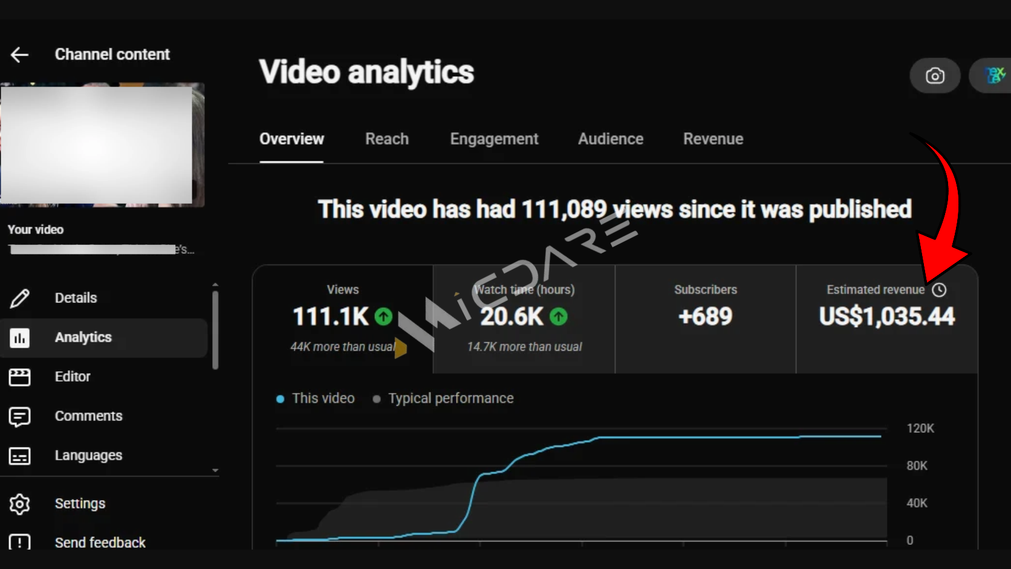Click the sidebar scroll down arrow
Screen dimensions: 1011x569
[x=215, y=470]
